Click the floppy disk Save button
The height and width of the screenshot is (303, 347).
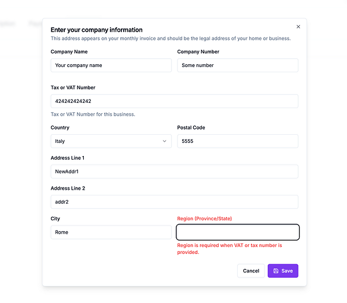[283, 271]
